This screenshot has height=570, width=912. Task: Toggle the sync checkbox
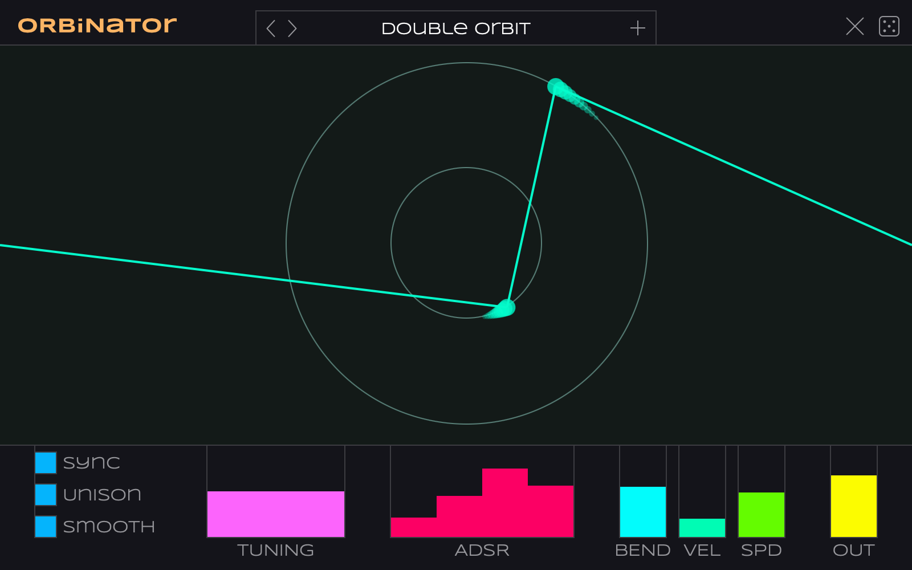(46, 462)
